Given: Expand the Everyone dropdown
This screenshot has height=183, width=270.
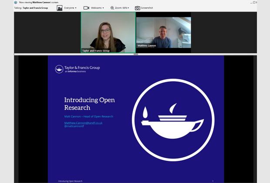Looking at the screenshot, I should click(70, 8).
